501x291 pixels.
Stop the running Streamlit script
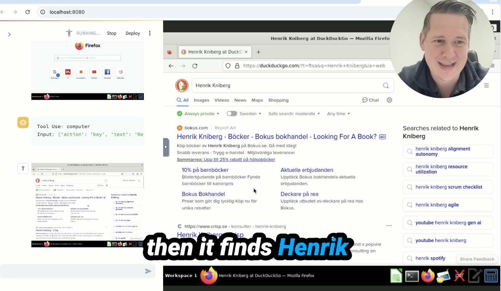point(112,33)
